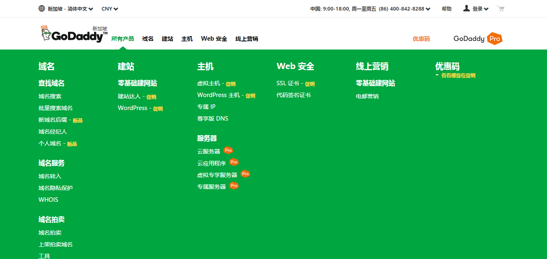
Task: Click the 促销 tag beside SSL 证书
Action: [x=310, y=84]
